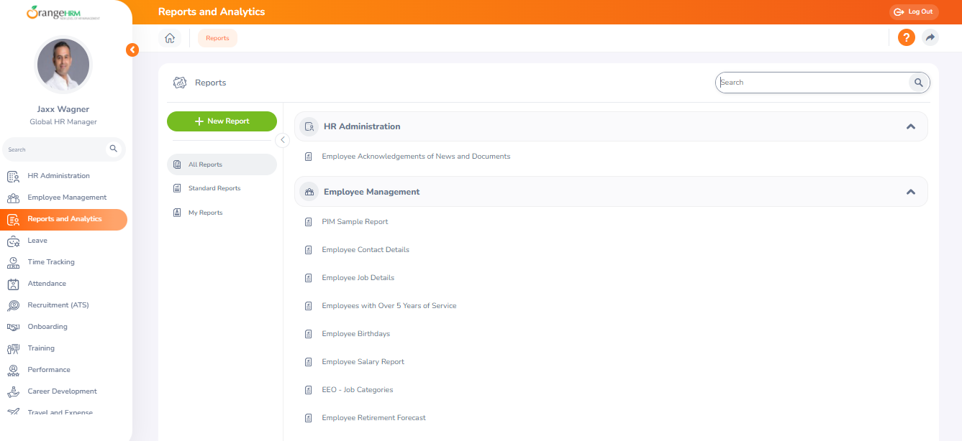Collapse the report filter panel chevron
Viewport: 962px width, 441px height.
283,140
